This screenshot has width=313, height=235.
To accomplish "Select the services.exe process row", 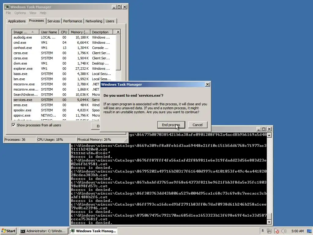I will click(x=56, y=100).
